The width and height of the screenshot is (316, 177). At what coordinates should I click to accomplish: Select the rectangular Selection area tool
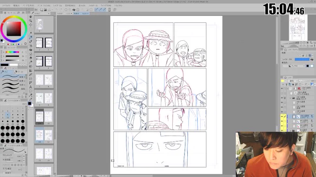[x=31, y=29]
